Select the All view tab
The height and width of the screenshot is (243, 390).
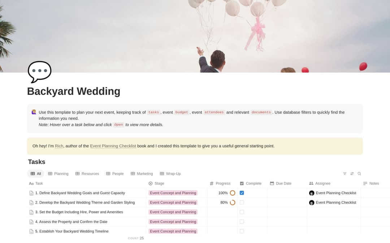pos(35,174)
